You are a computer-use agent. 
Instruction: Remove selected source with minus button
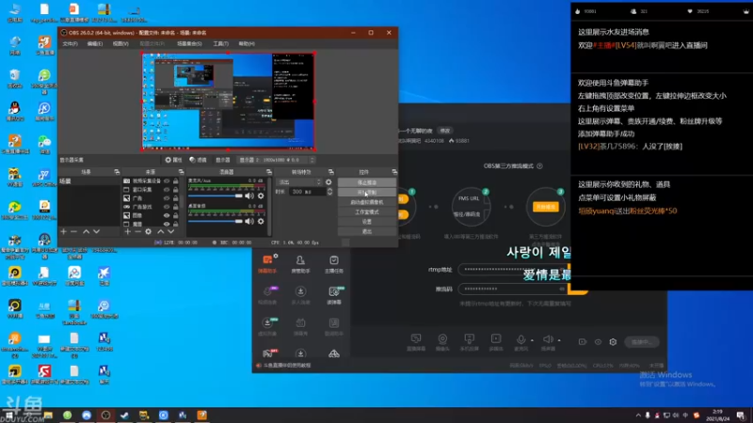(137, 231)
